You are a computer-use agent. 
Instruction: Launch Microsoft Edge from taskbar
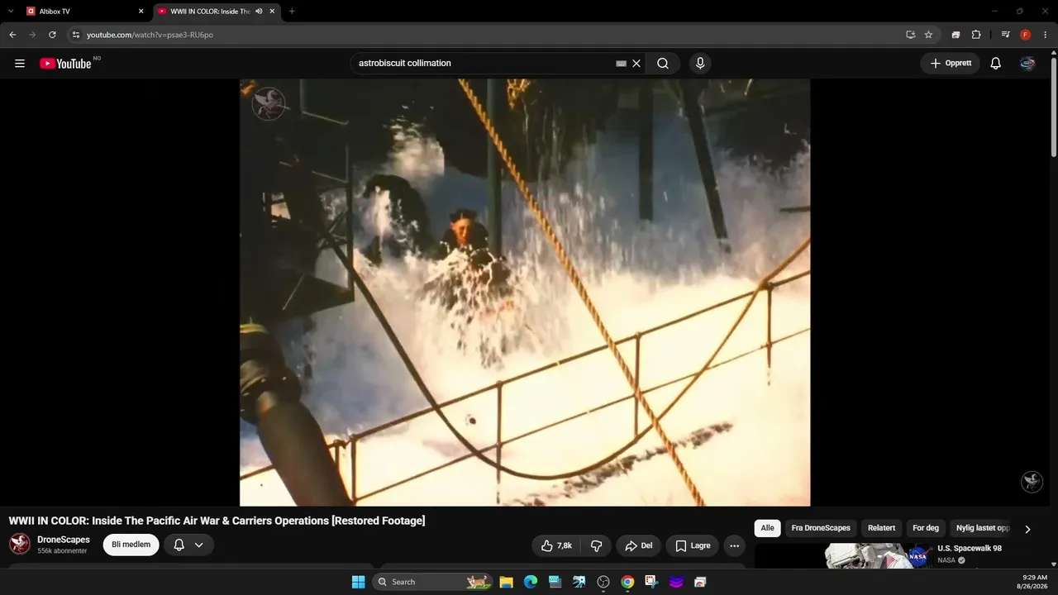531,582
